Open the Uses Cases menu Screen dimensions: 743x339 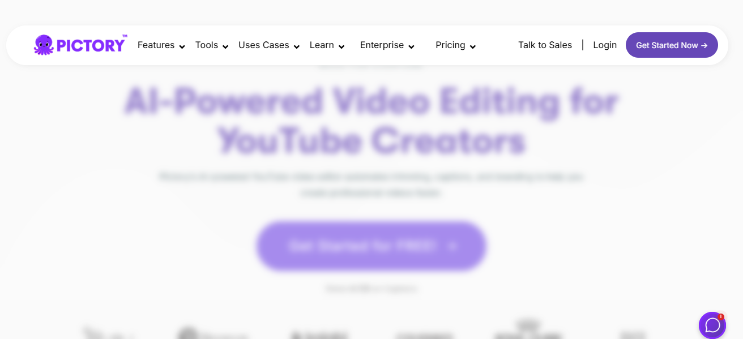(264, 45)
